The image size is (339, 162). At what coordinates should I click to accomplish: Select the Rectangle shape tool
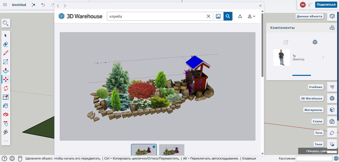click(6, 62)
